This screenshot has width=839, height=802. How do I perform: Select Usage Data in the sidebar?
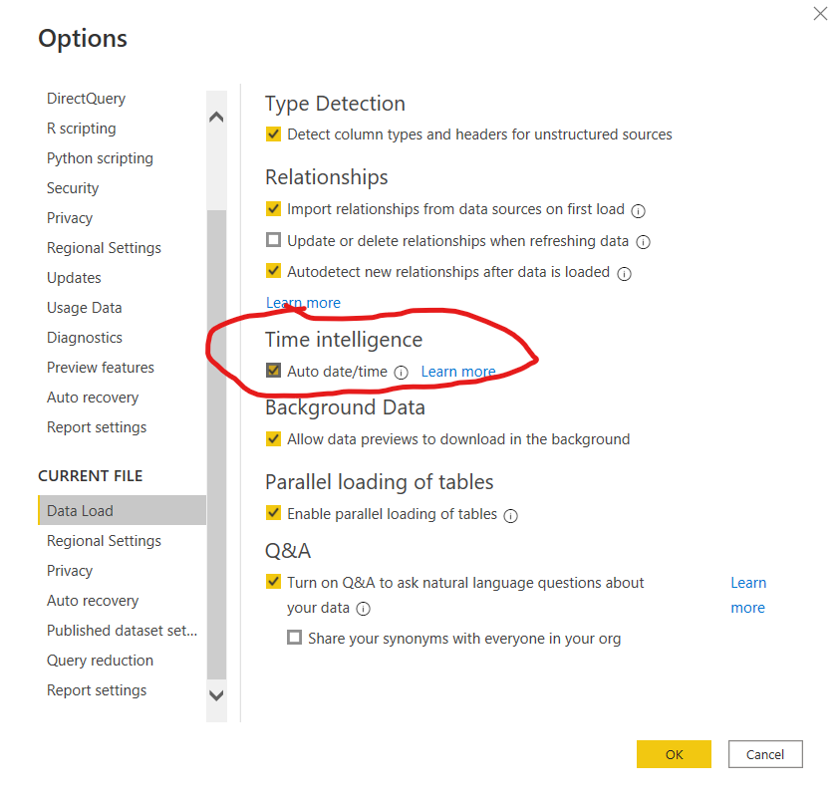click(85, 308)
